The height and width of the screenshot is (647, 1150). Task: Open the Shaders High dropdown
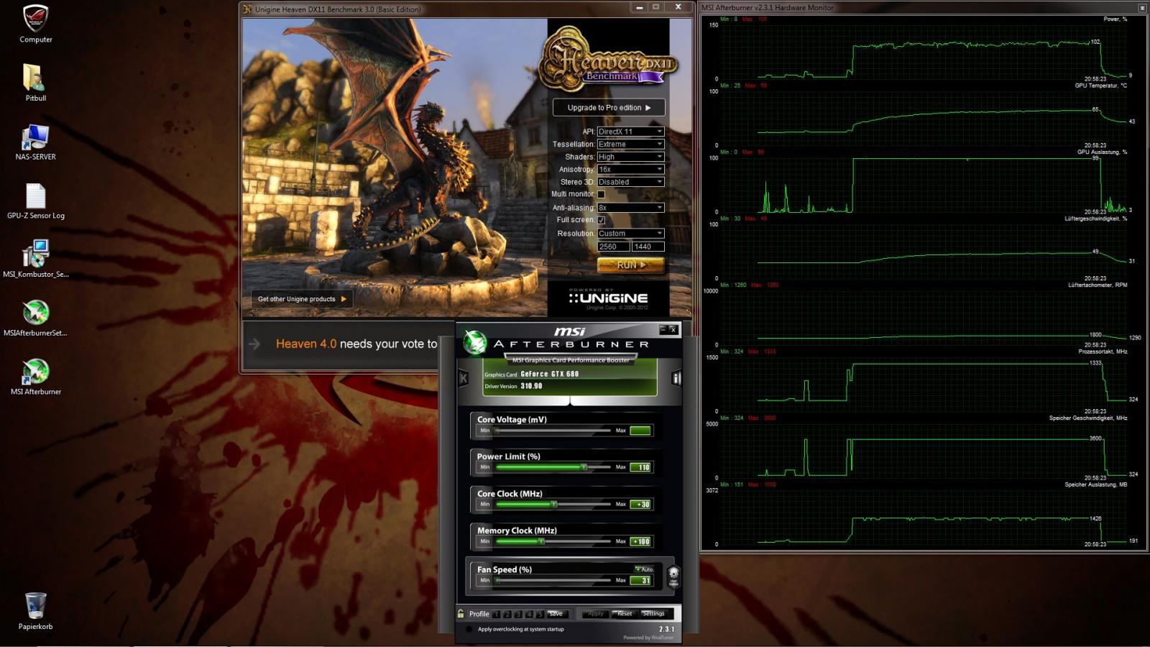pos(630,157)
